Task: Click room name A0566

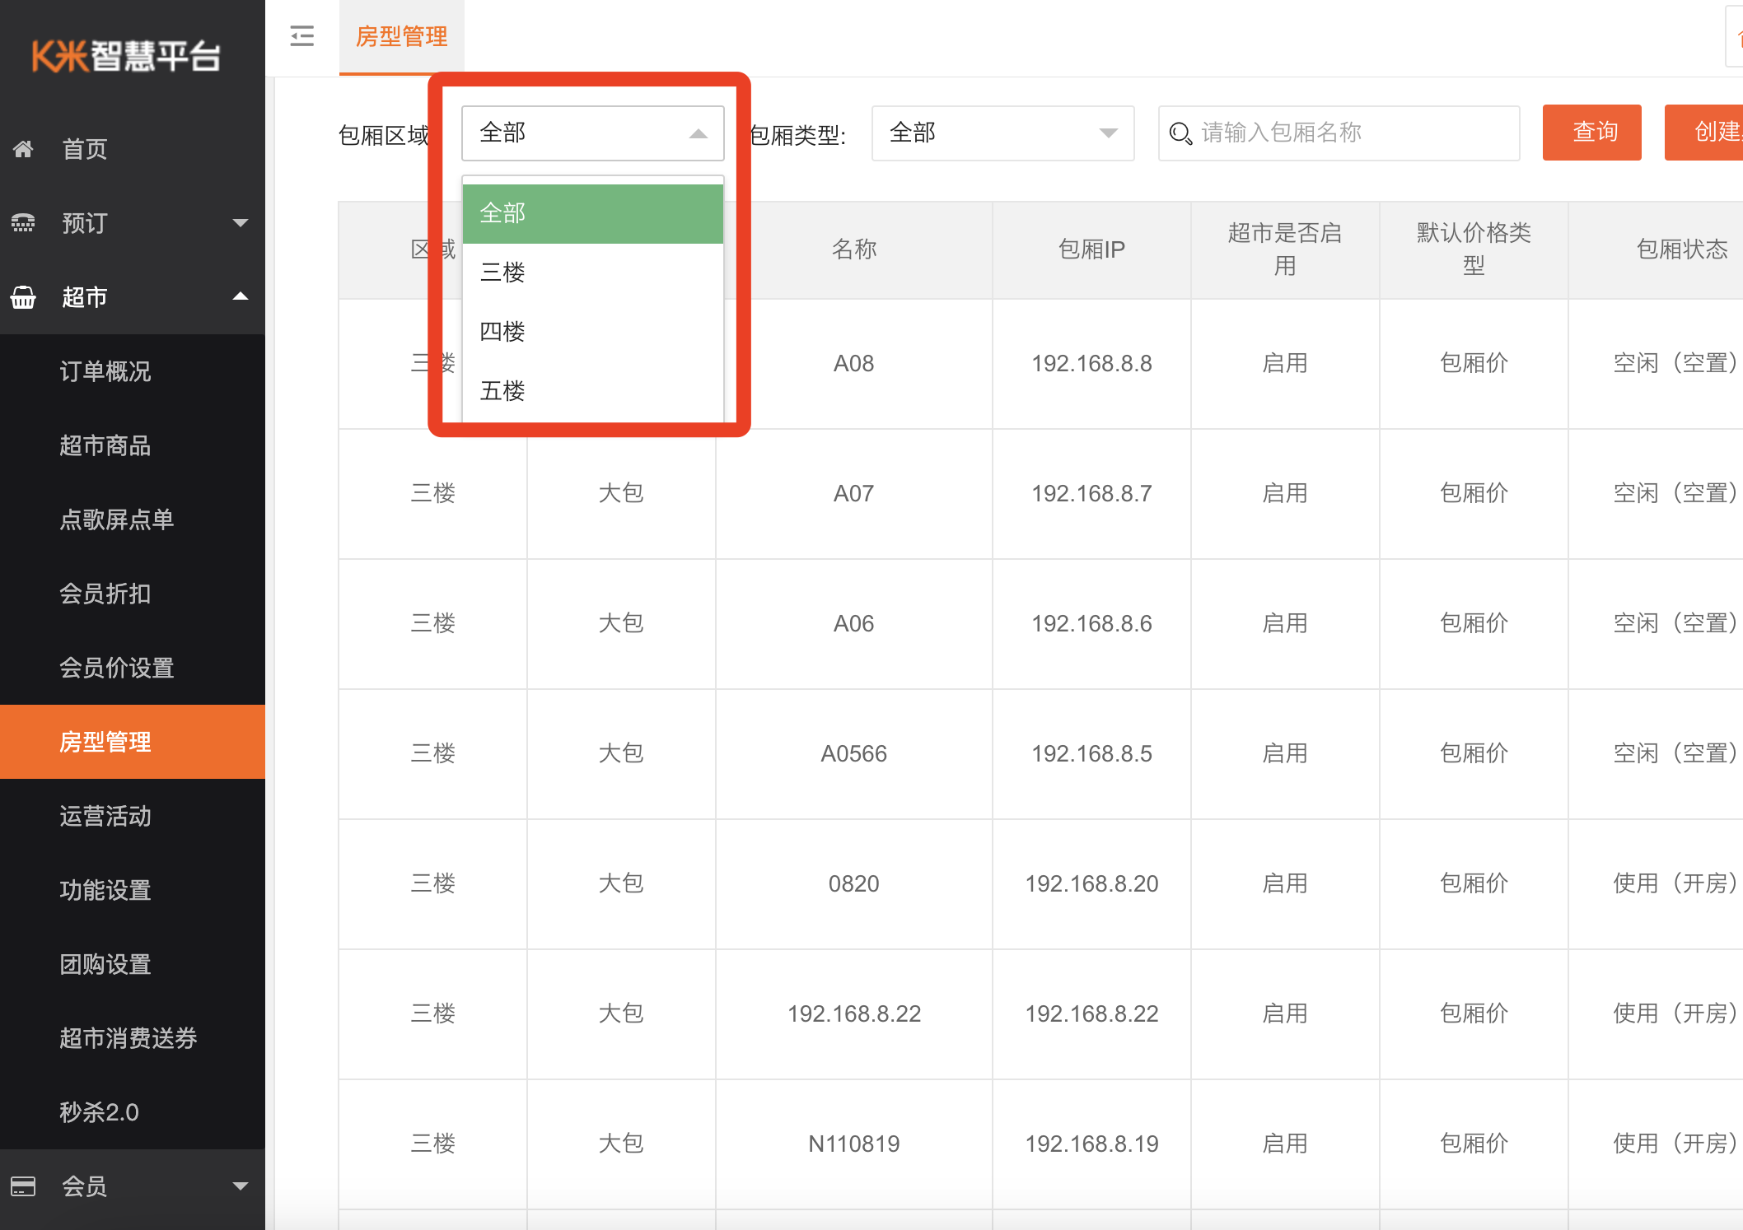Action: (854, 753)
